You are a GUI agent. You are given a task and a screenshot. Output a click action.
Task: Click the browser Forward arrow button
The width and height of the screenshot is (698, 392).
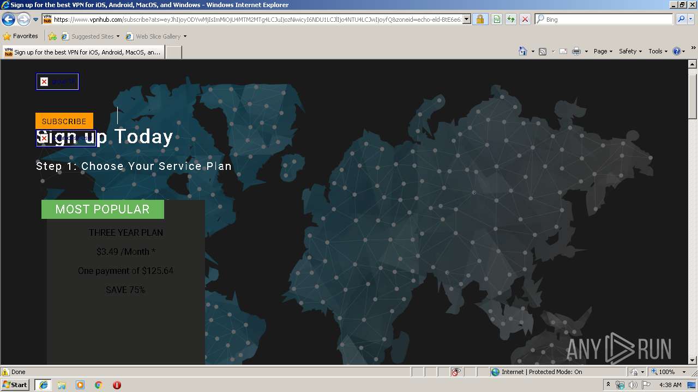(23, 20)
